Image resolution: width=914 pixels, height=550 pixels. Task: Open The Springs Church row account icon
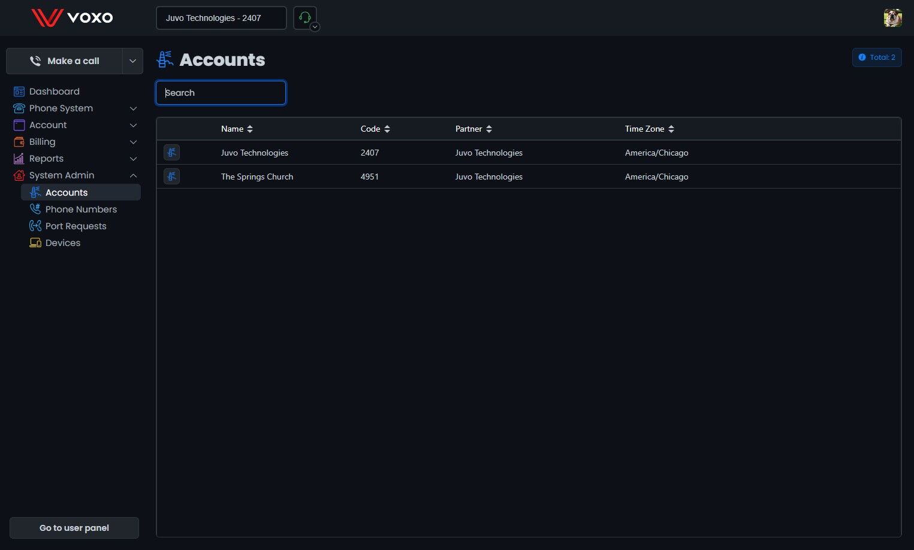[x=171, y=177]
